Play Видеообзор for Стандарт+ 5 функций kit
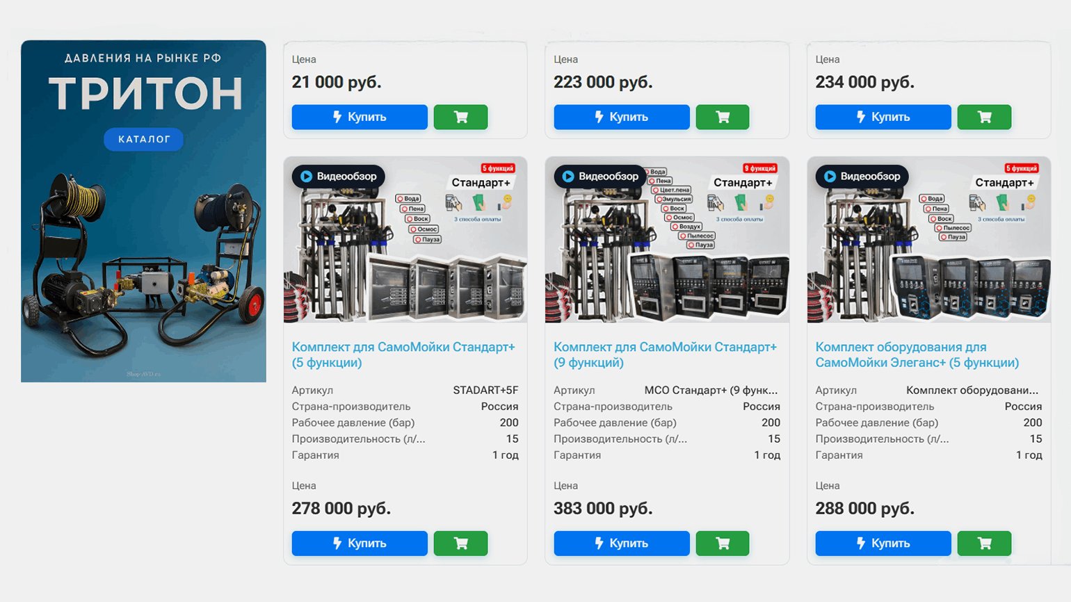This screenshot has width=1071, height=602. tap(339, 177)
